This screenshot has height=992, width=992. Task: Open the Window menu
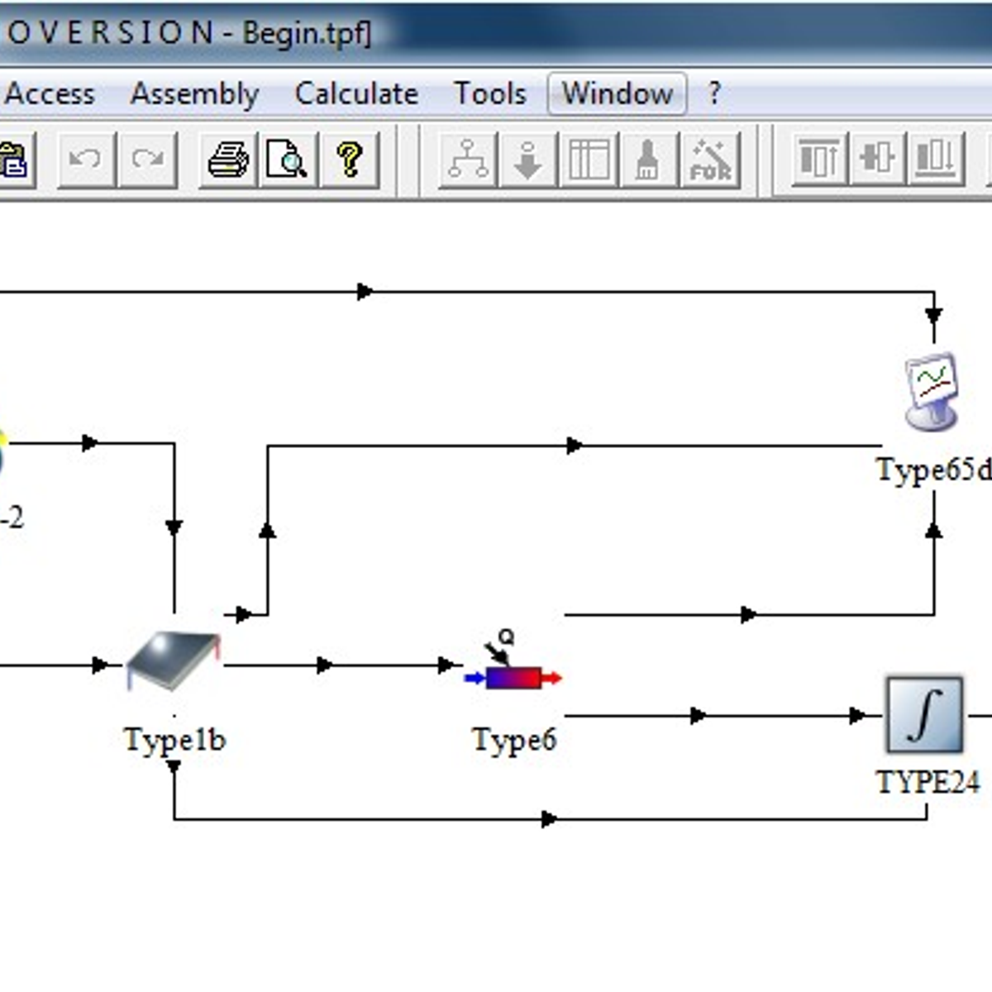[x=617, y=93]
